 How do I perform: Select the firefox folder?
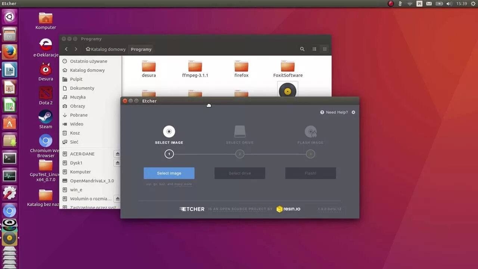point(241,69)
